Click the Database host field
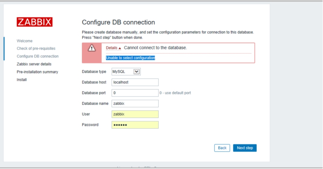This screenshot has height=169, width=323. click(135, 82)
